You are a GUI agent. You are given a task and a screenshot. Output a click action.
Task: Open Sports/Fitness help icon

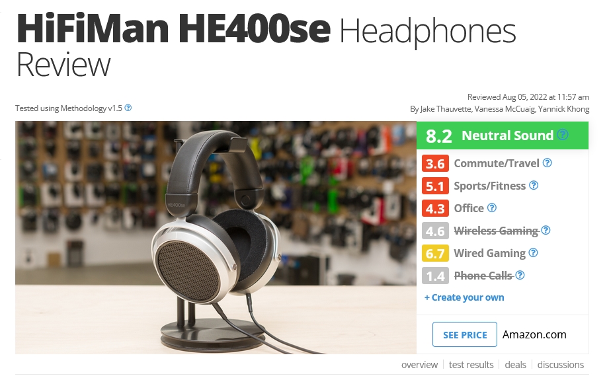click(534, 186)
